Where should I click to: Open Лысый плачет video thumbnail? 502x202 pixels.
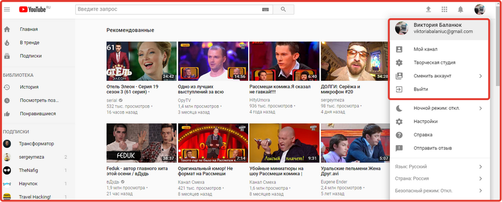pos(284,143)
